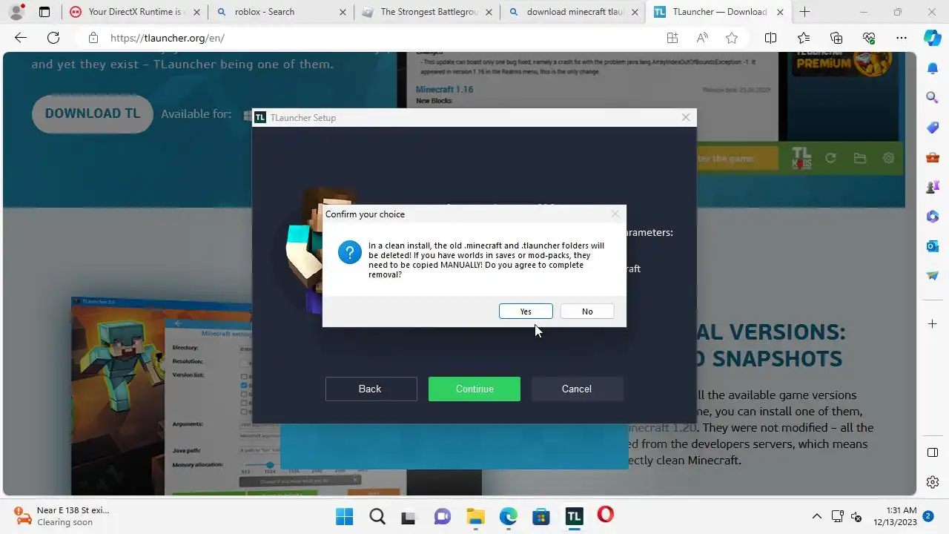
Task: Click the green Continue button
Action: [x=474, y=389]
